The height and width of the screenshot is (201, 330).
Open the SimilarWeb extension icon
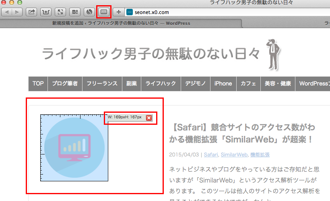click(x=89, y=12)
